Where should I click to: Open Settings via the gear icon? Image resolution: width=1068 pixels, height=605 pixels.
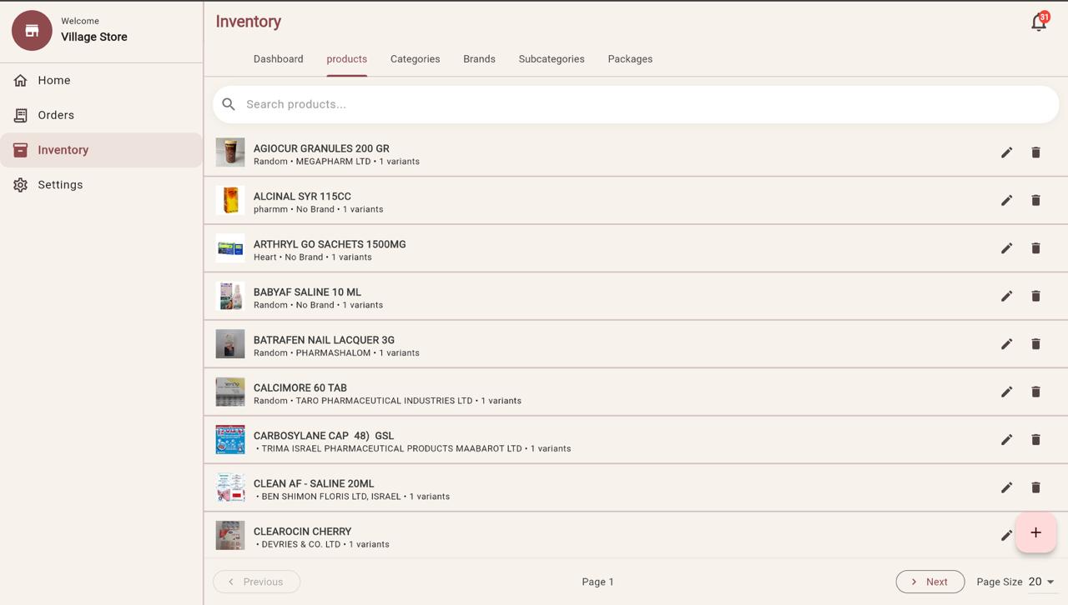(20, 184)
